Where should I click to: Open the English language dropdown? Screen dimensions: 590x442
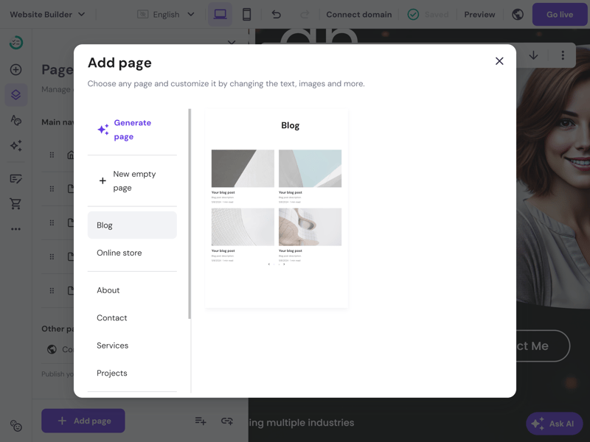(166, 14)
